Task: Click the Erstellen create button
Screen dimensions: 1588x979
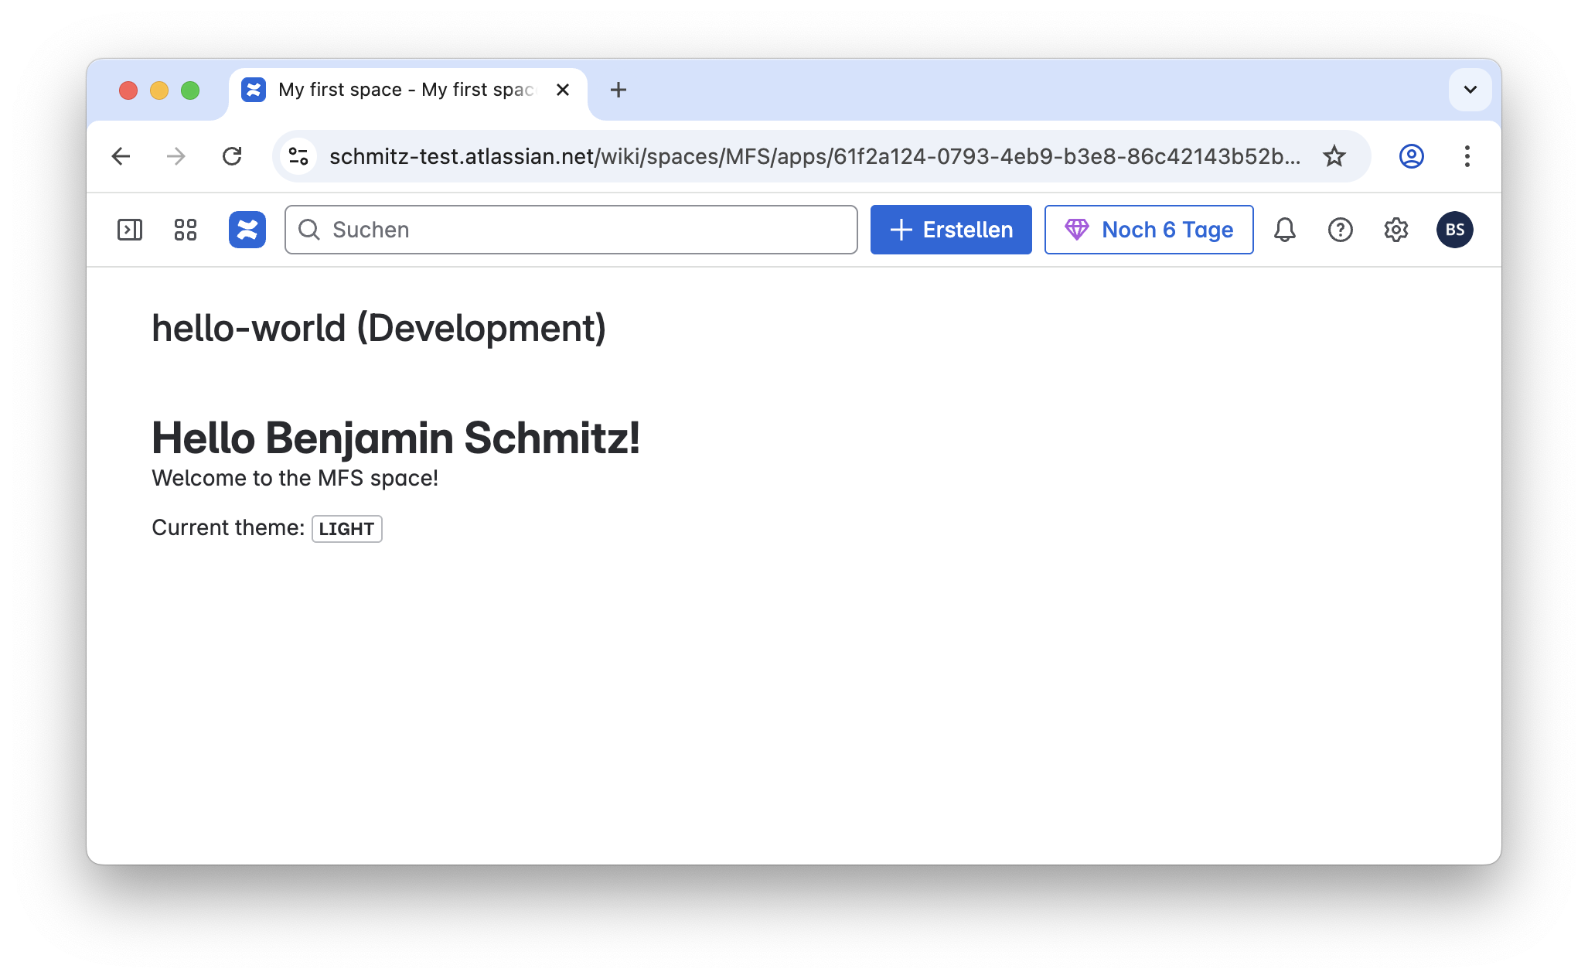Action: [951, 230]
